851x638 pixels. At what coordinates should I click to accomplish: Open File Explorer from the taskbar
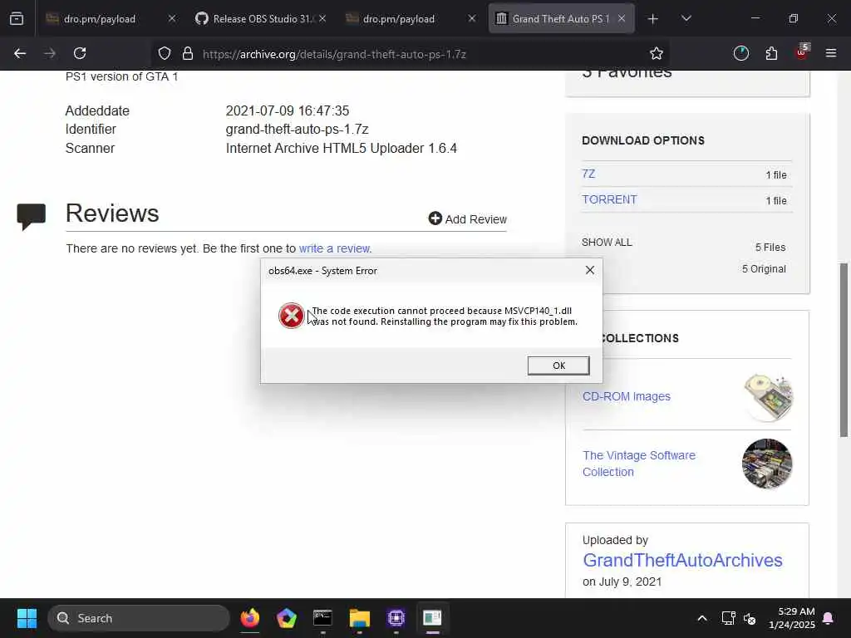pos(359,618)
